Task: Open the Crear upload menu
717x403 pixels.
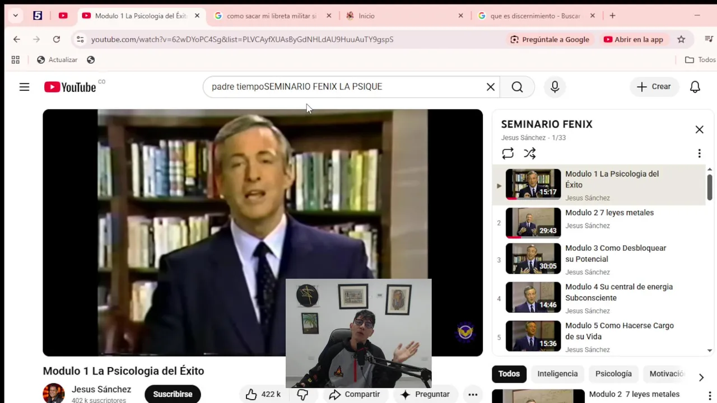Action: (x=654, y=87)
